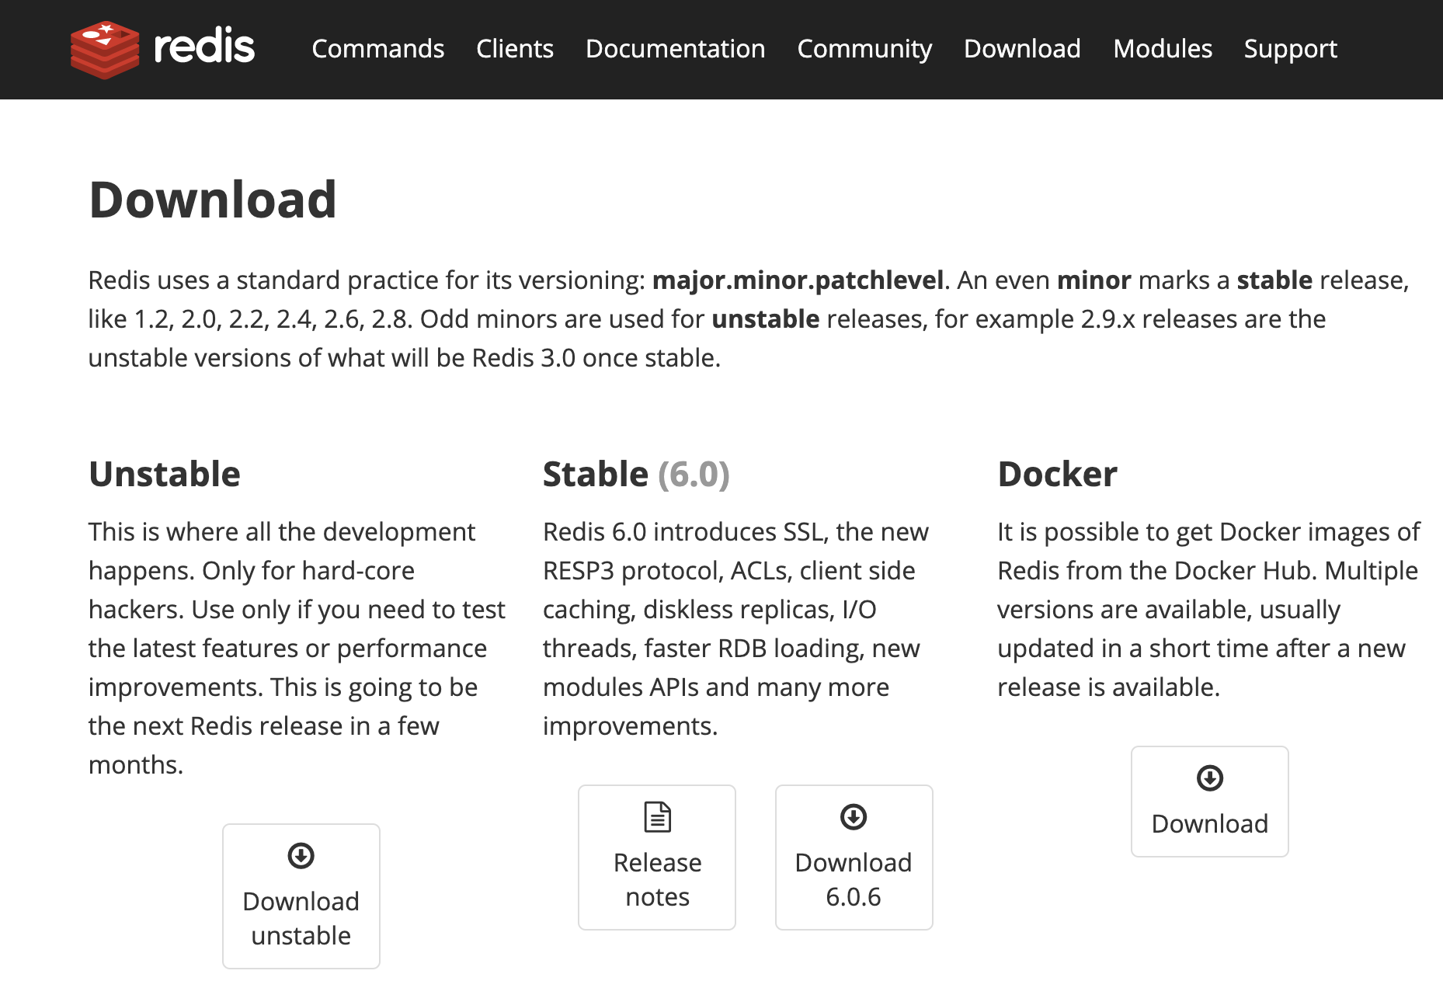The image size is (1443, 988).
Task: Click the redis wordmark in header
Action: pyautogui.click(x=204, y=47)
